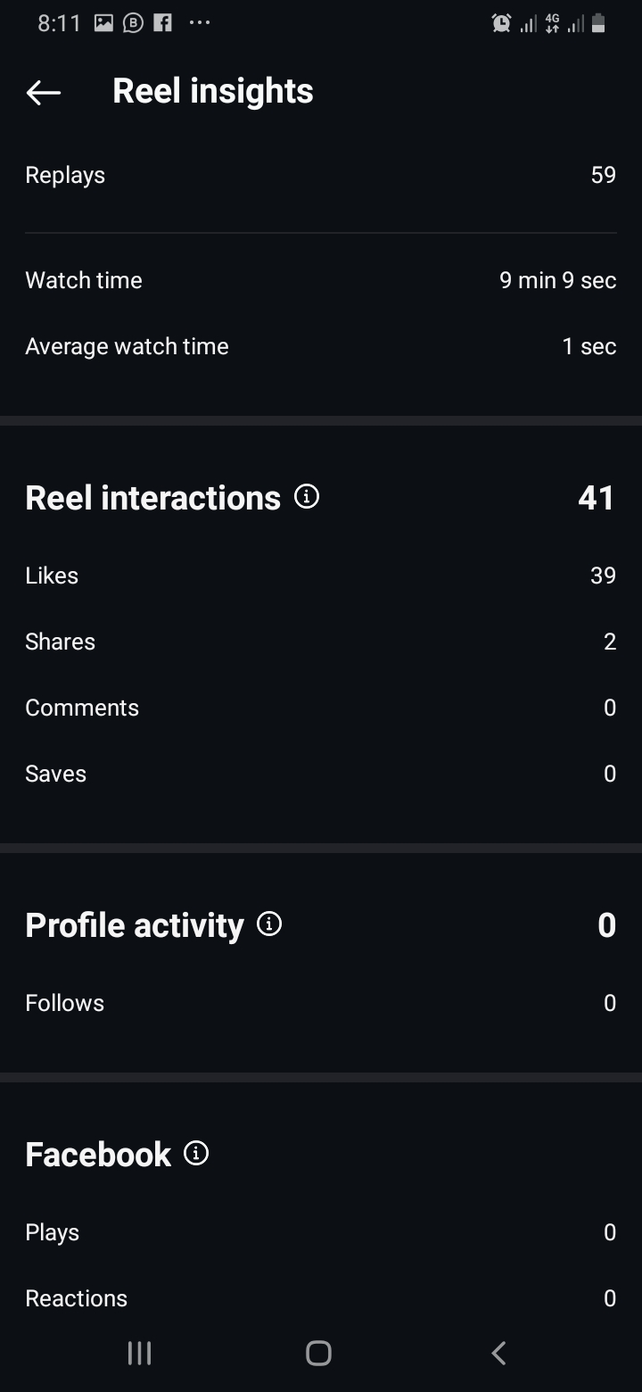
Task: Tap the Average watch time row
Action: point(321,346)
